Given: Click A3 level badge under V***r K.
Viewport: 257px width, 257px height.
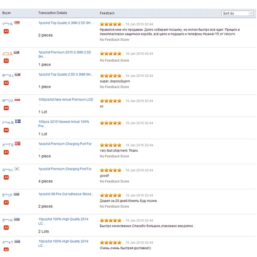Looking at the screenshot, I should 6,31.
